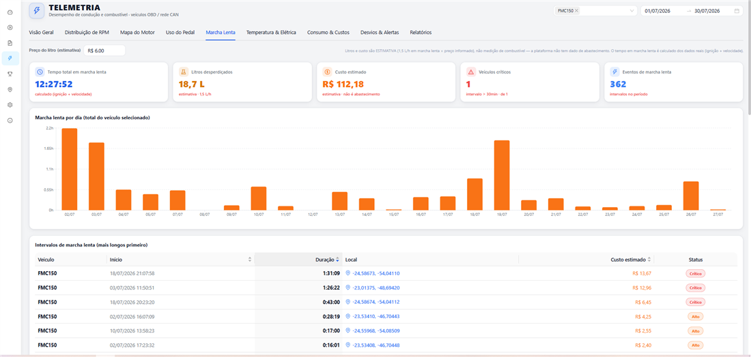Viewport: 751px width, 357px height.
Task: Open the trophy ranking icon in sidebar
Action: pos(10,74)
